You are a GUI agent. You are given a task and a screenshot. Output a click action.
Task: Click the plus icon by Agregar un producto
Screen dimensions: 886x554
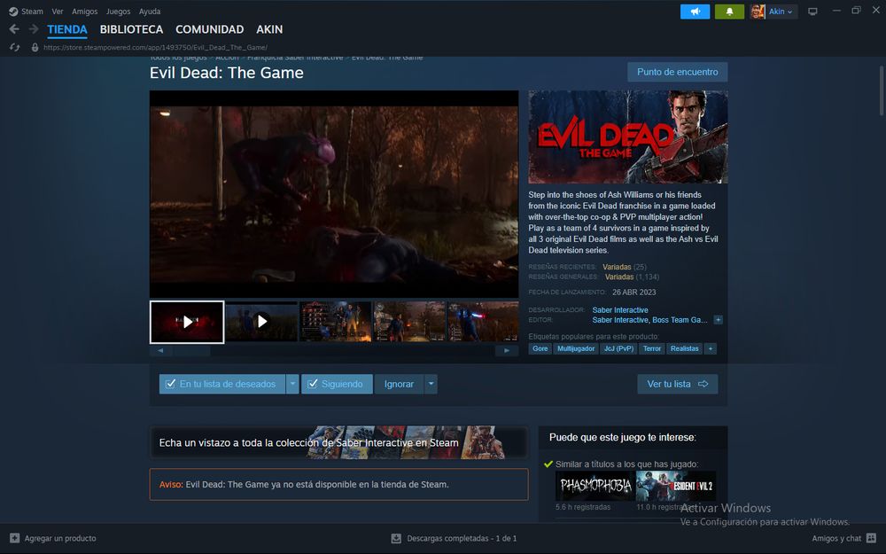tap(15, 538)
